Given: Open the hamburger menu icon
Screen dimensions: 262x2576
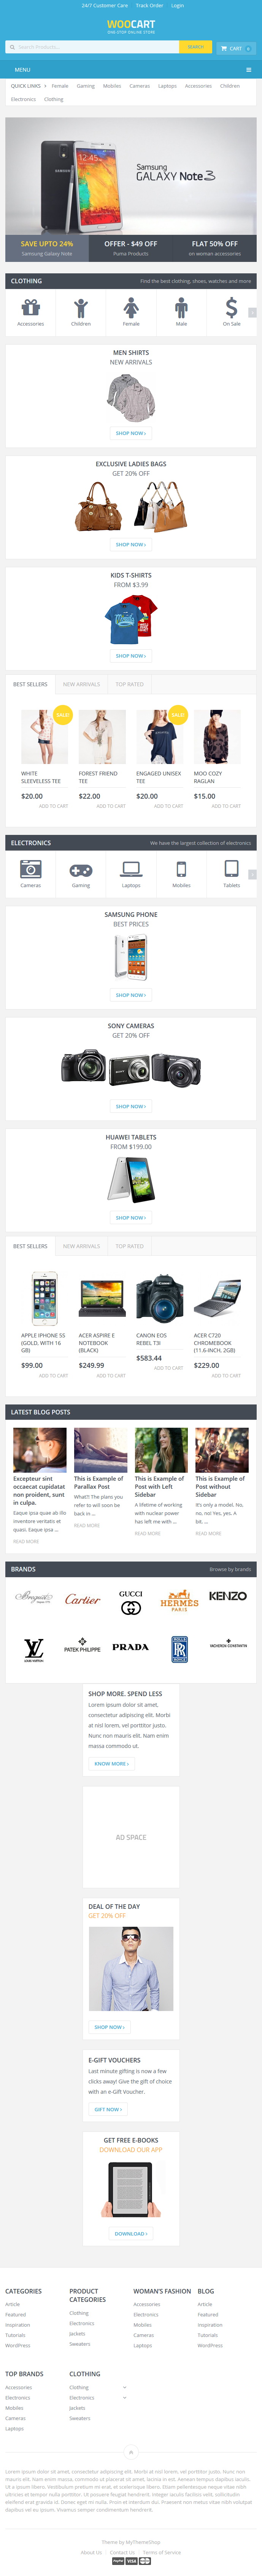Looking at the screenshot, I should (x=248, y=70).
